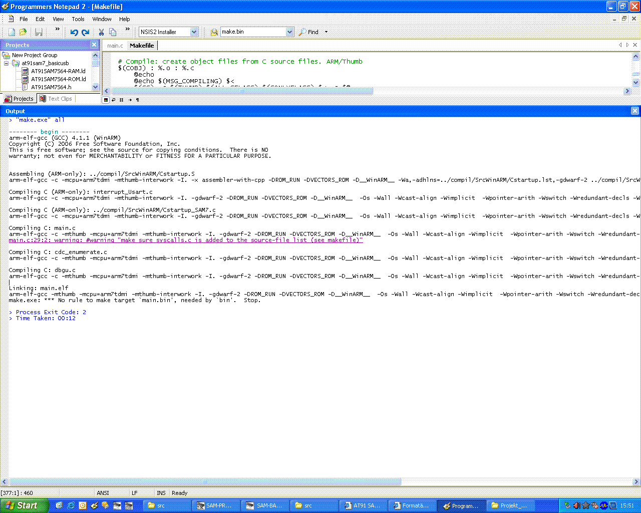Click the volume icon in system tray
641x513 pixels.
pos(576,505)
